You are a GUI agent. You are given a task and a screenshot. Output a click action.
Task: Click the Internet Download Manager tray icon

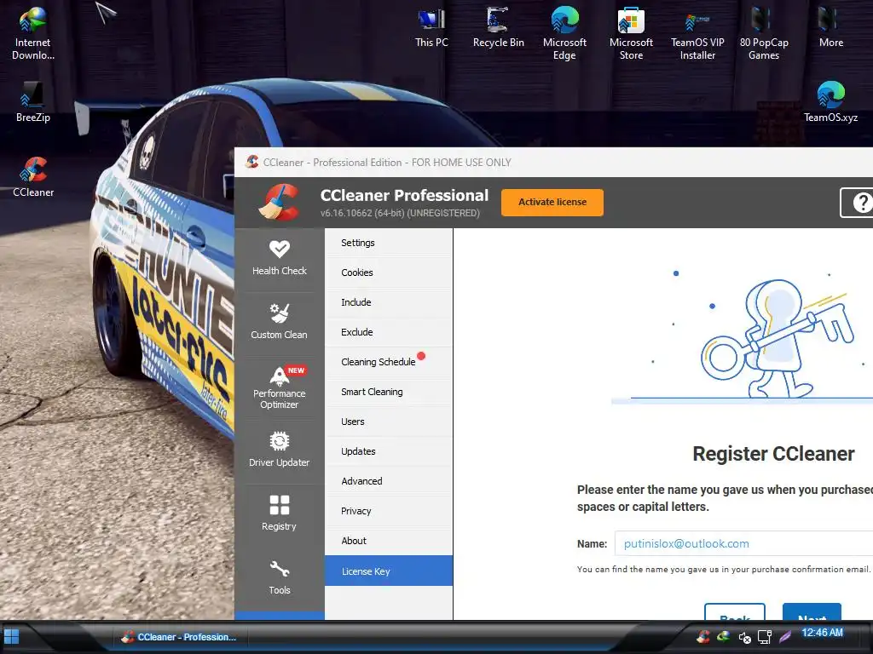coord(723,636)
